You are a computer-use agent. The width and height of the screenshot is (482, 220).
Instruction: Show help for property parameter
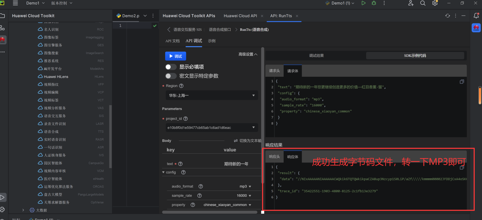pos(193,205)
